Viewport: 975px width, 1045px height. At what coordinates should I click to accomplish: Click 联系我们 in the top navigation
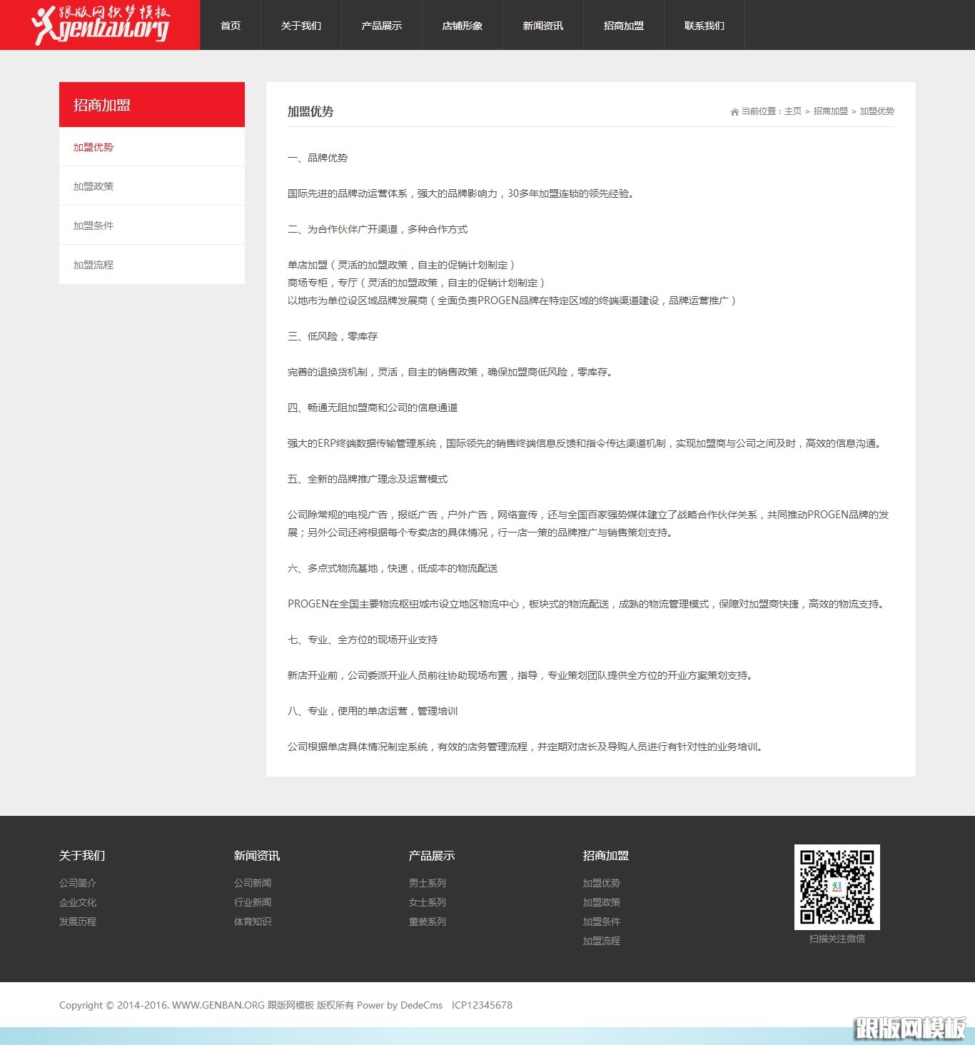[x=704, y=26]
